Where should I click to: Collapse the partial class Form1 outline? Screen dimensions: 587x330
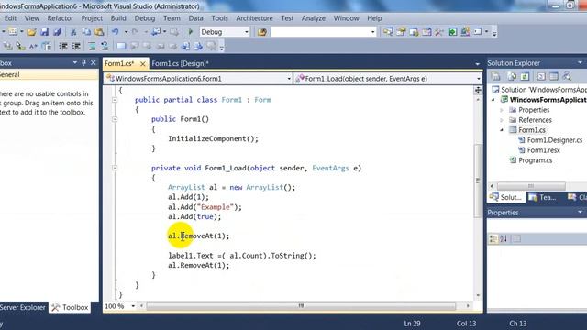(115, 100)
